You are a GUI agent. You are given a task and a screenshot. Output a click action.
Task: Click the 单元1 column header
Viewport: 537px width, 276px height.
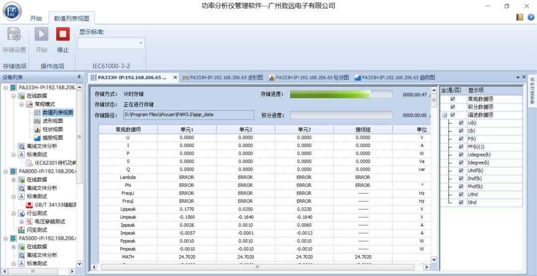(x=187, y=129)
